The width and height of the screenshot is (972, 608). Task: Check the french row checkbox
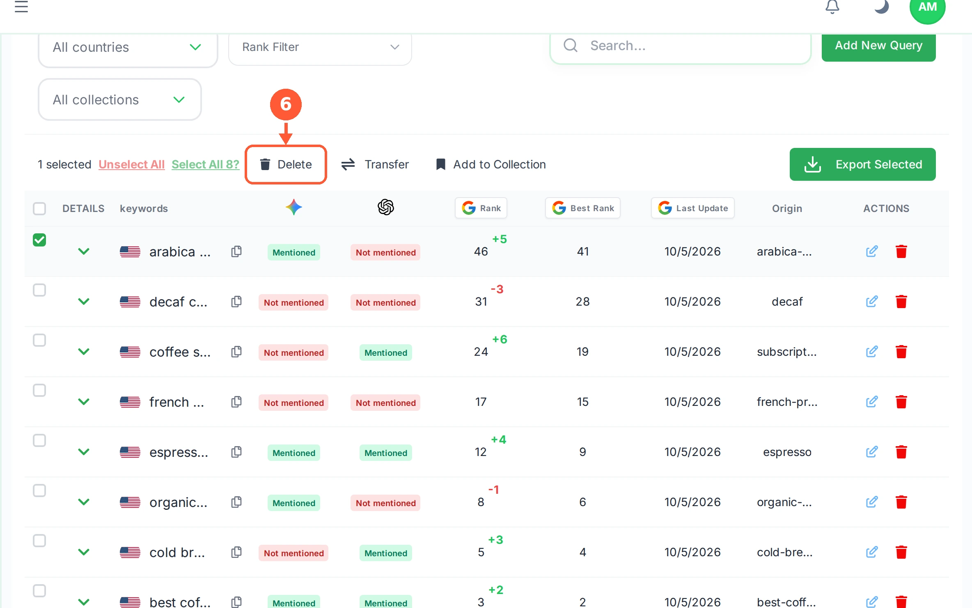click(x=39, y=390)
